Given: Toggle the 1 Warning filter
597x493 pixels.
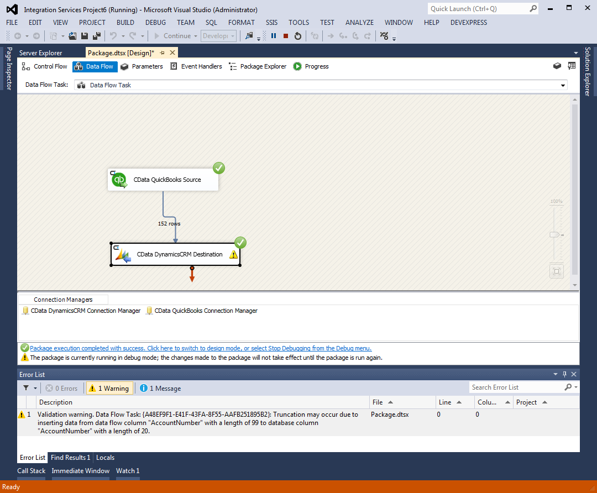Looking at the screenshot, I should [109, 387].
